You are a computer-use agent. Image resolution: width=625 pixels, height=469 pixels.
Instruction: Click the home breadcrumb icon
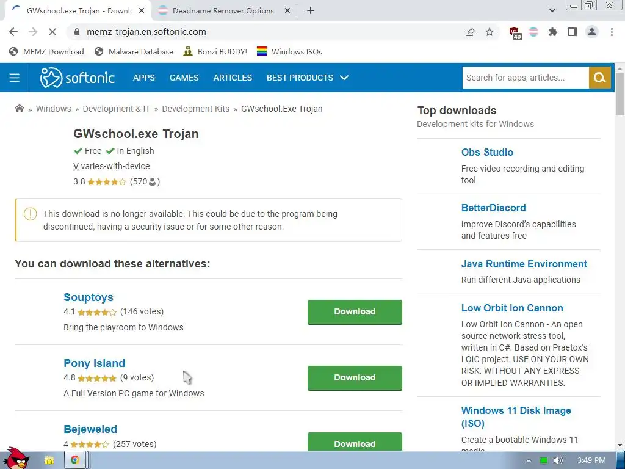click(19, 109)
